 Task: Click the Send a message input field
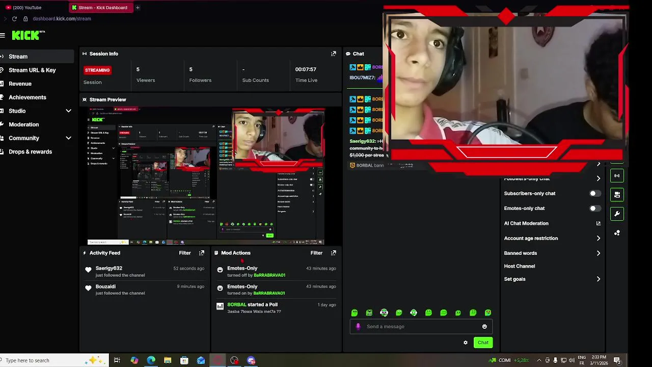421,327
